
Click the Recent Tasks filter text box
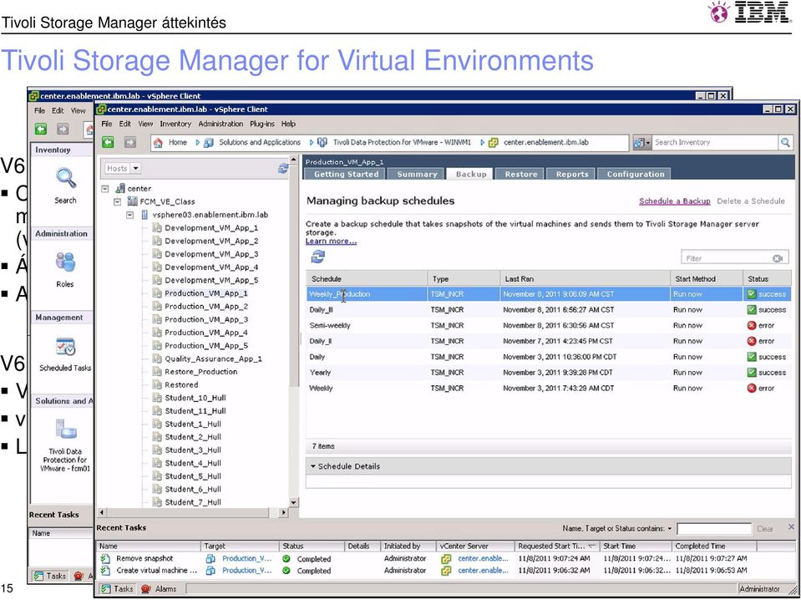[x=714, y=528]
